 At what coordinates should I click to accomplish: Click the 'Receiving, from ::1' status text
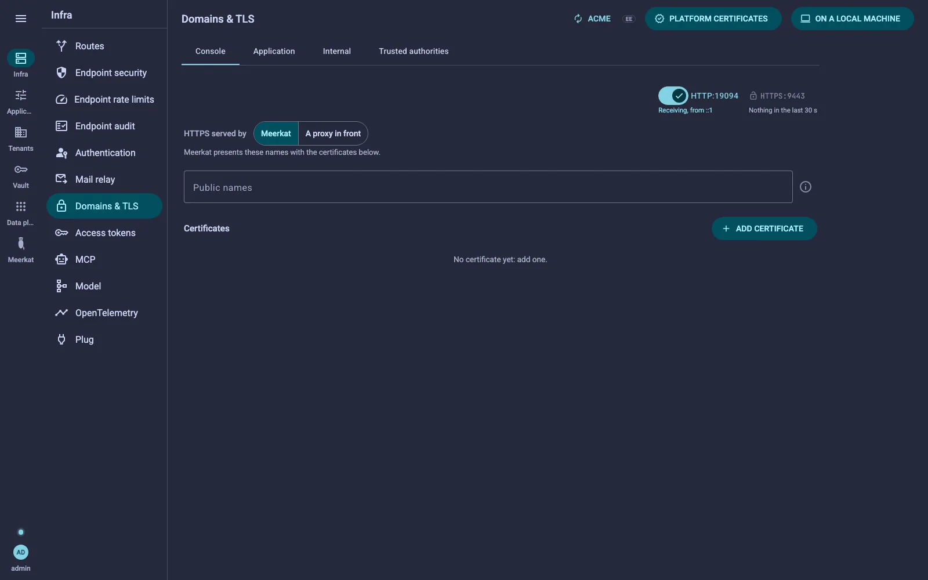pos(685,110)
